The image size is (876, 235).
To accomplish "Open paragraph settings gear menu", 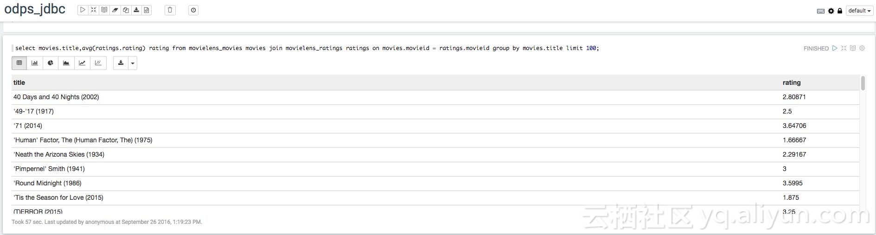I will 862,48.
